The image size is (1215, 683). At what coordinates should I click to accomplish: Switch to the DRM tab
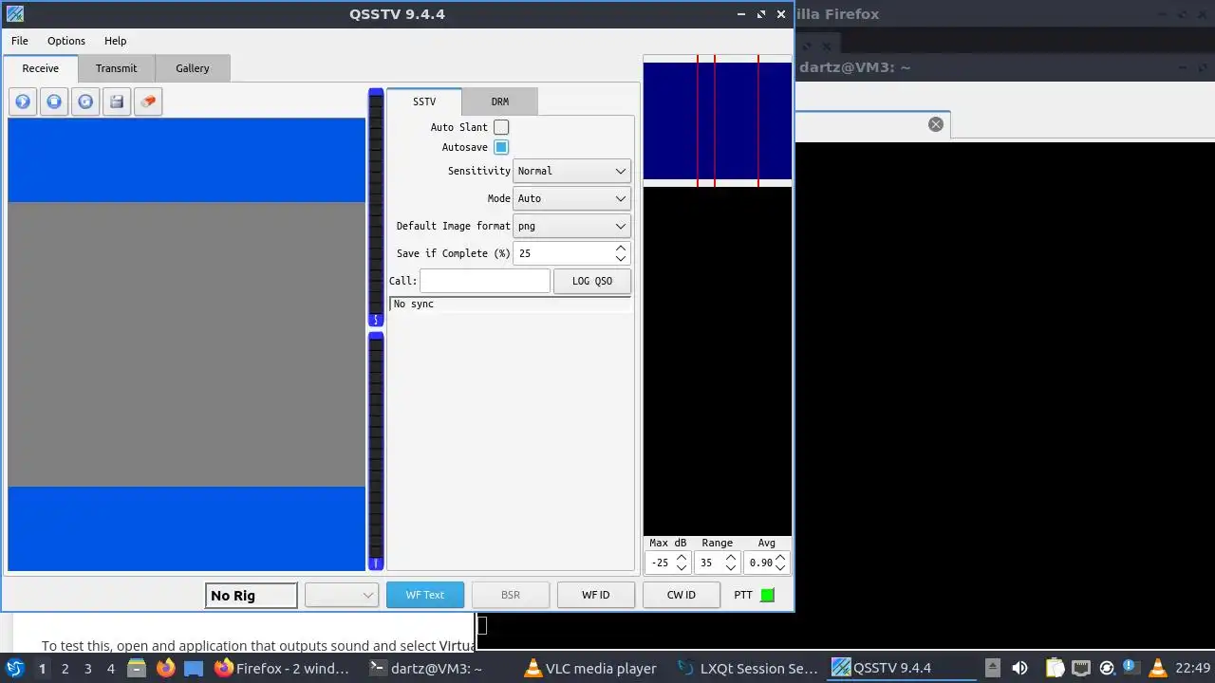tap(499, 102)
